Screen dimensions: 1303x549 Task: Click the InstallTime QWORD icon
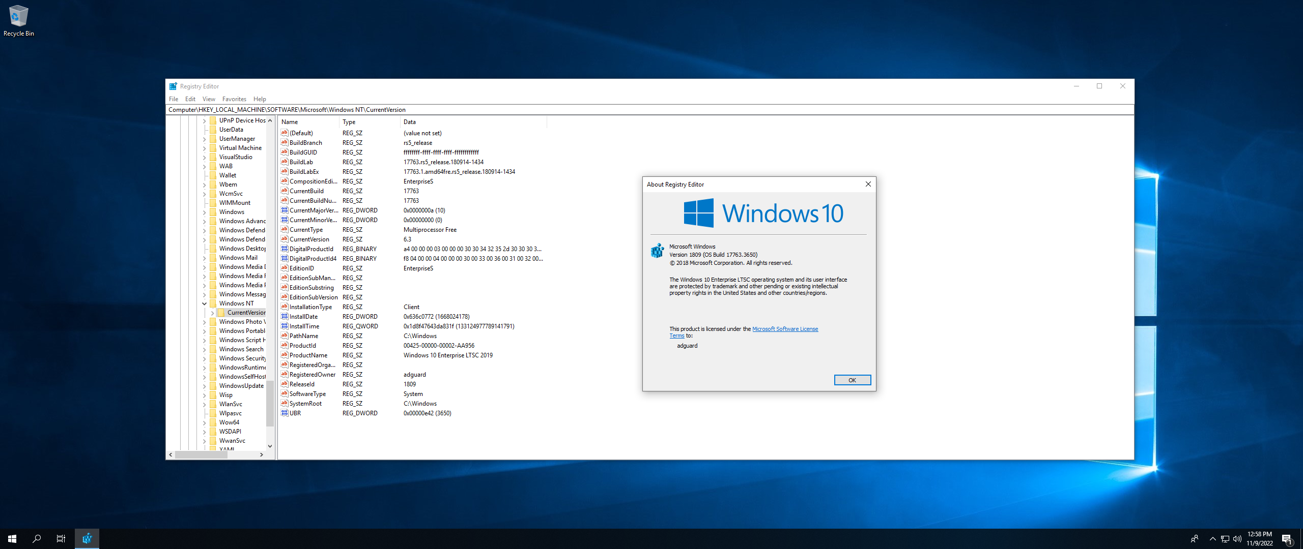pyautogui.click(x=285, y=326)
